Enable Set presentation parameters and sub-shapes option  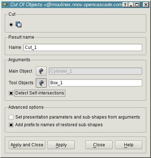click(11, 117)
